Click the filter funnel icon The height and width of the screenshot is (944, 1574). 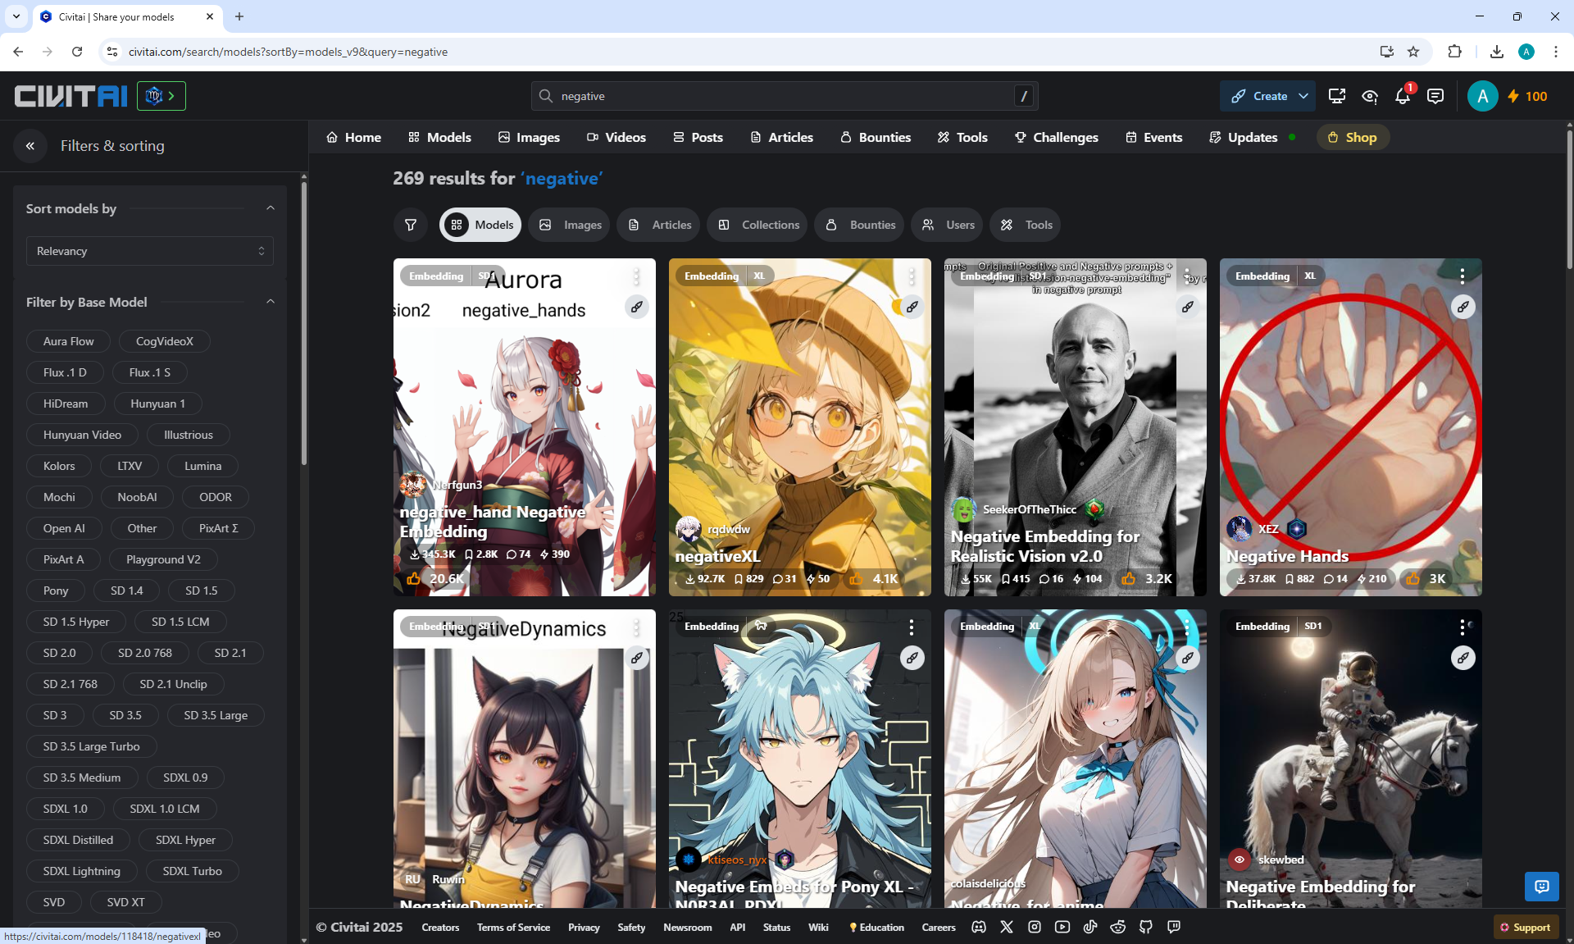(411, 225)
